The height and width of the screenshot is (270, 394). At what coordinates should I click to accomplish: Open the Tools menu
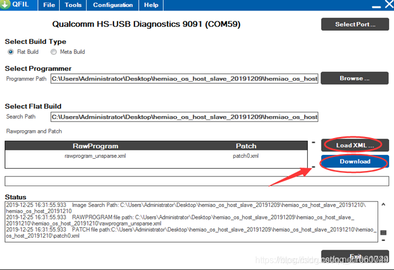pos(73,5)
